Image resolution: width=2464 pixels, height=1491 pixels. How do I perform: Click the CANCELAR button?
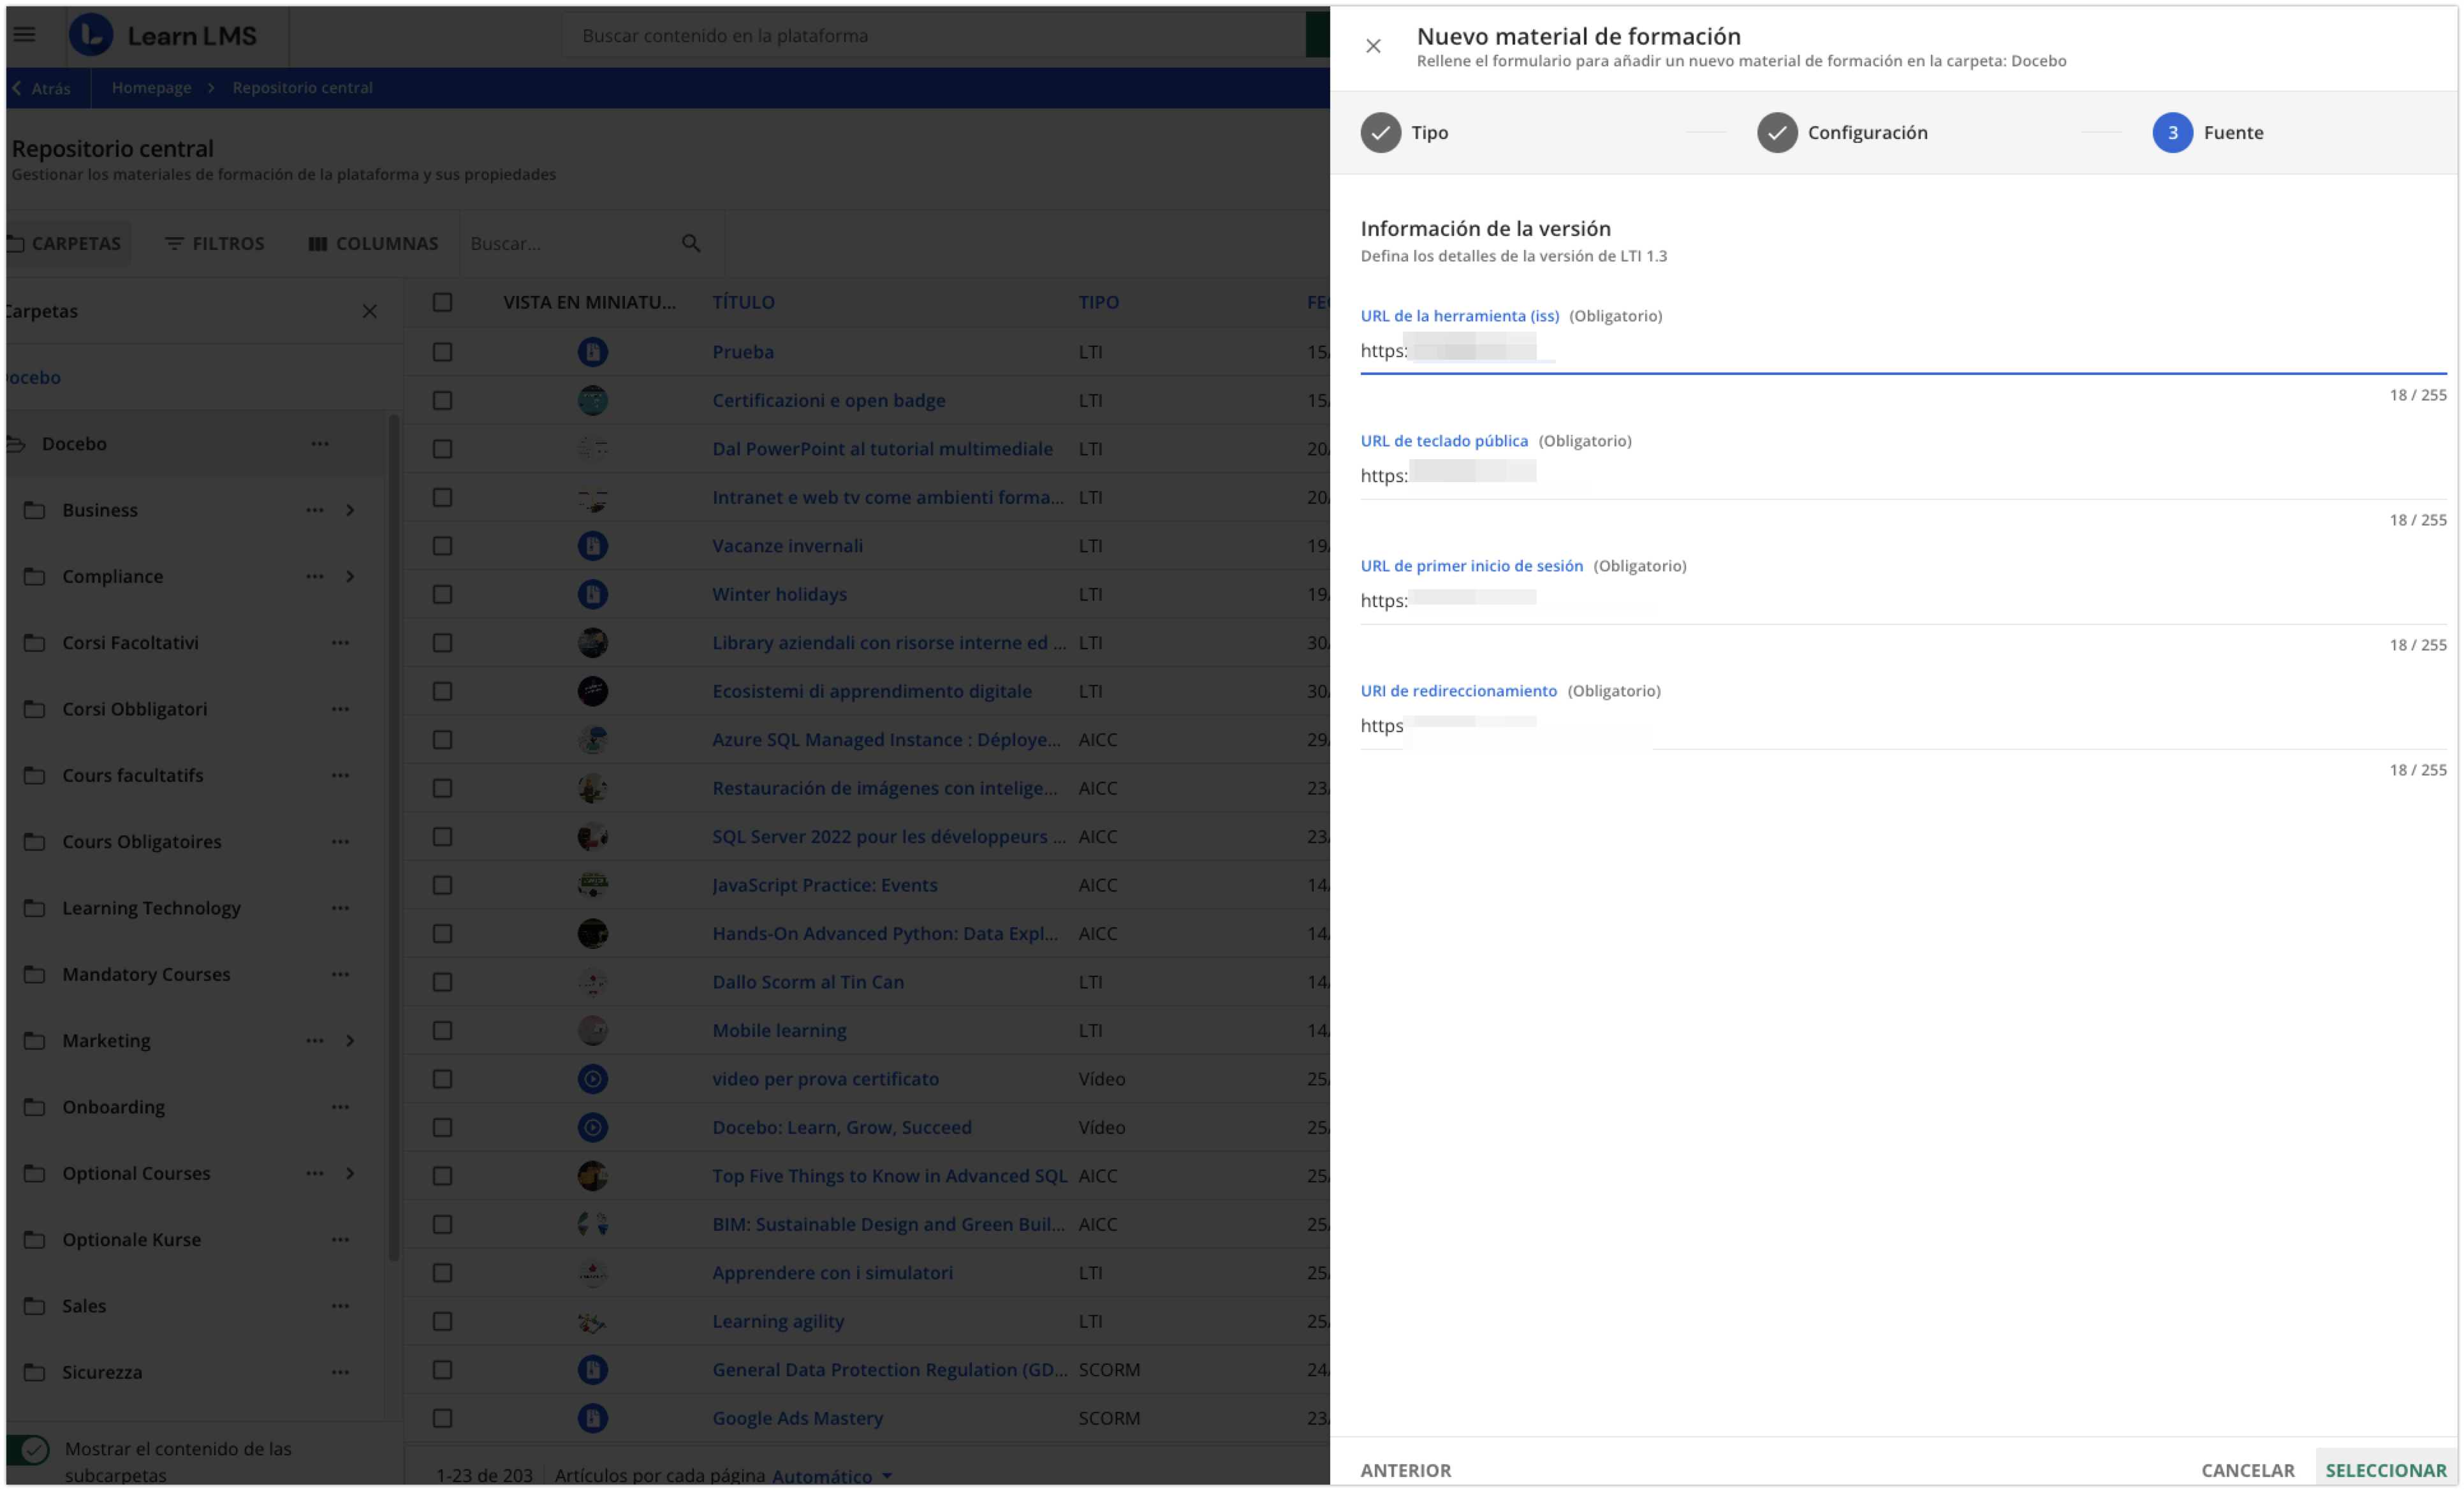tap(2247, 1470)
